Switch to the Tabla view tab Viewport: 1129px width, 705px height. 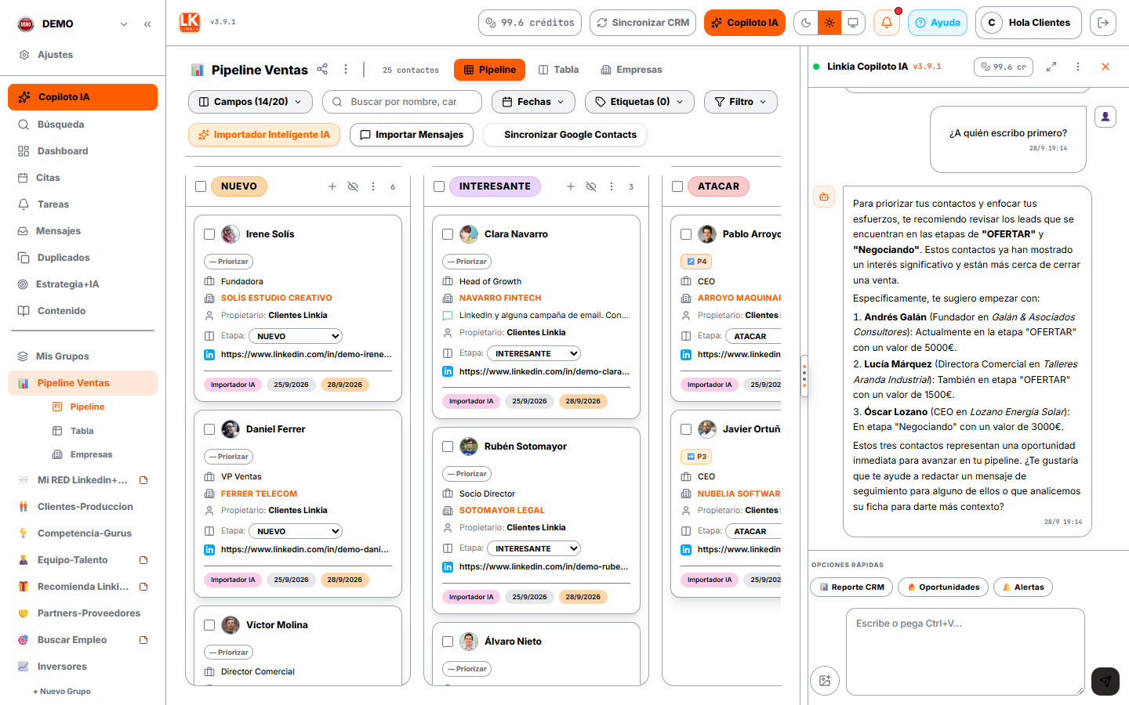(558, 70)
